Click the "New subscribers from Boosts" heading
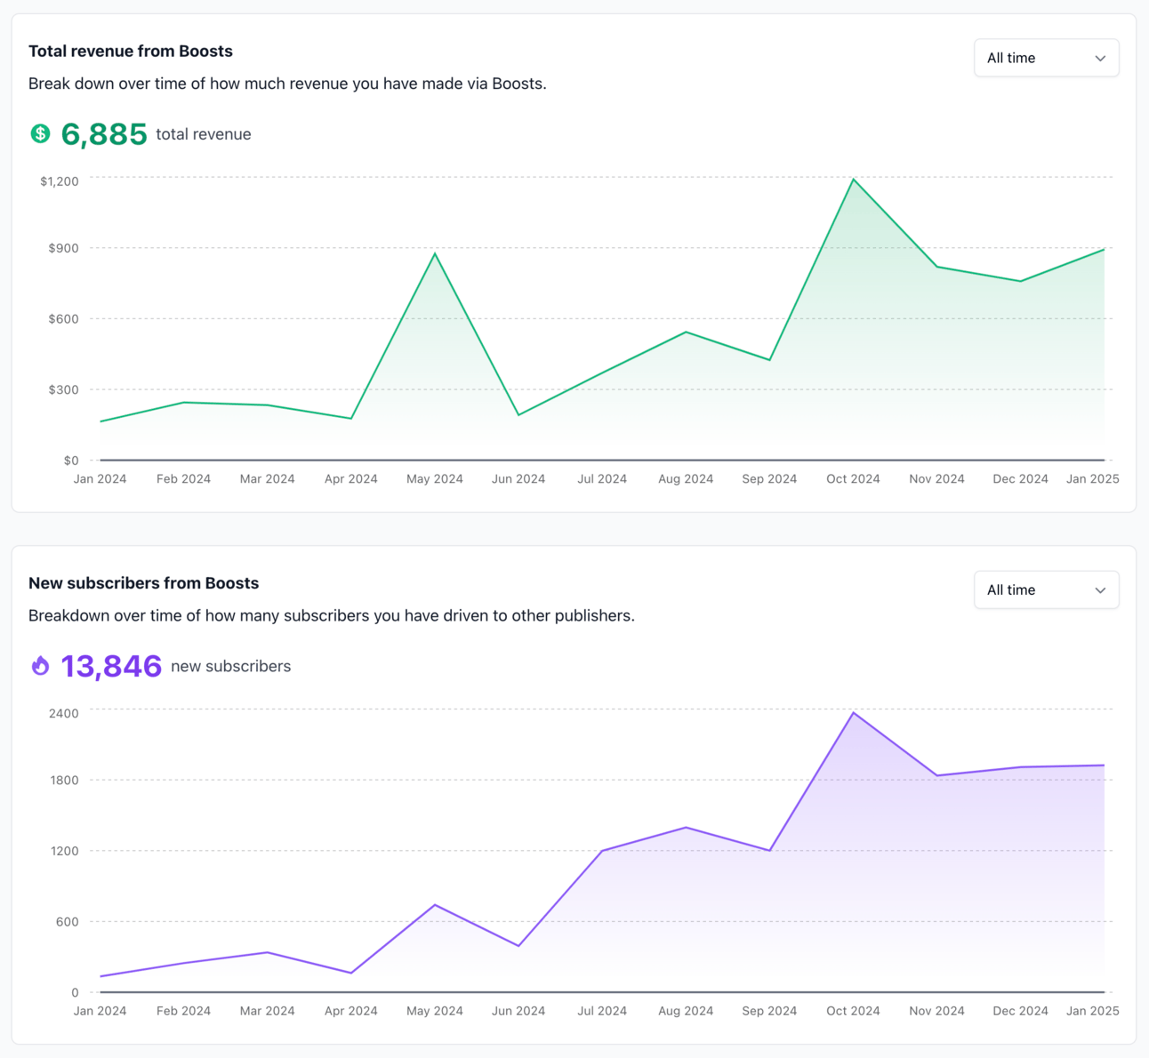The height and width of the screenshot is (1058, 1149). [x=143, y=583]
